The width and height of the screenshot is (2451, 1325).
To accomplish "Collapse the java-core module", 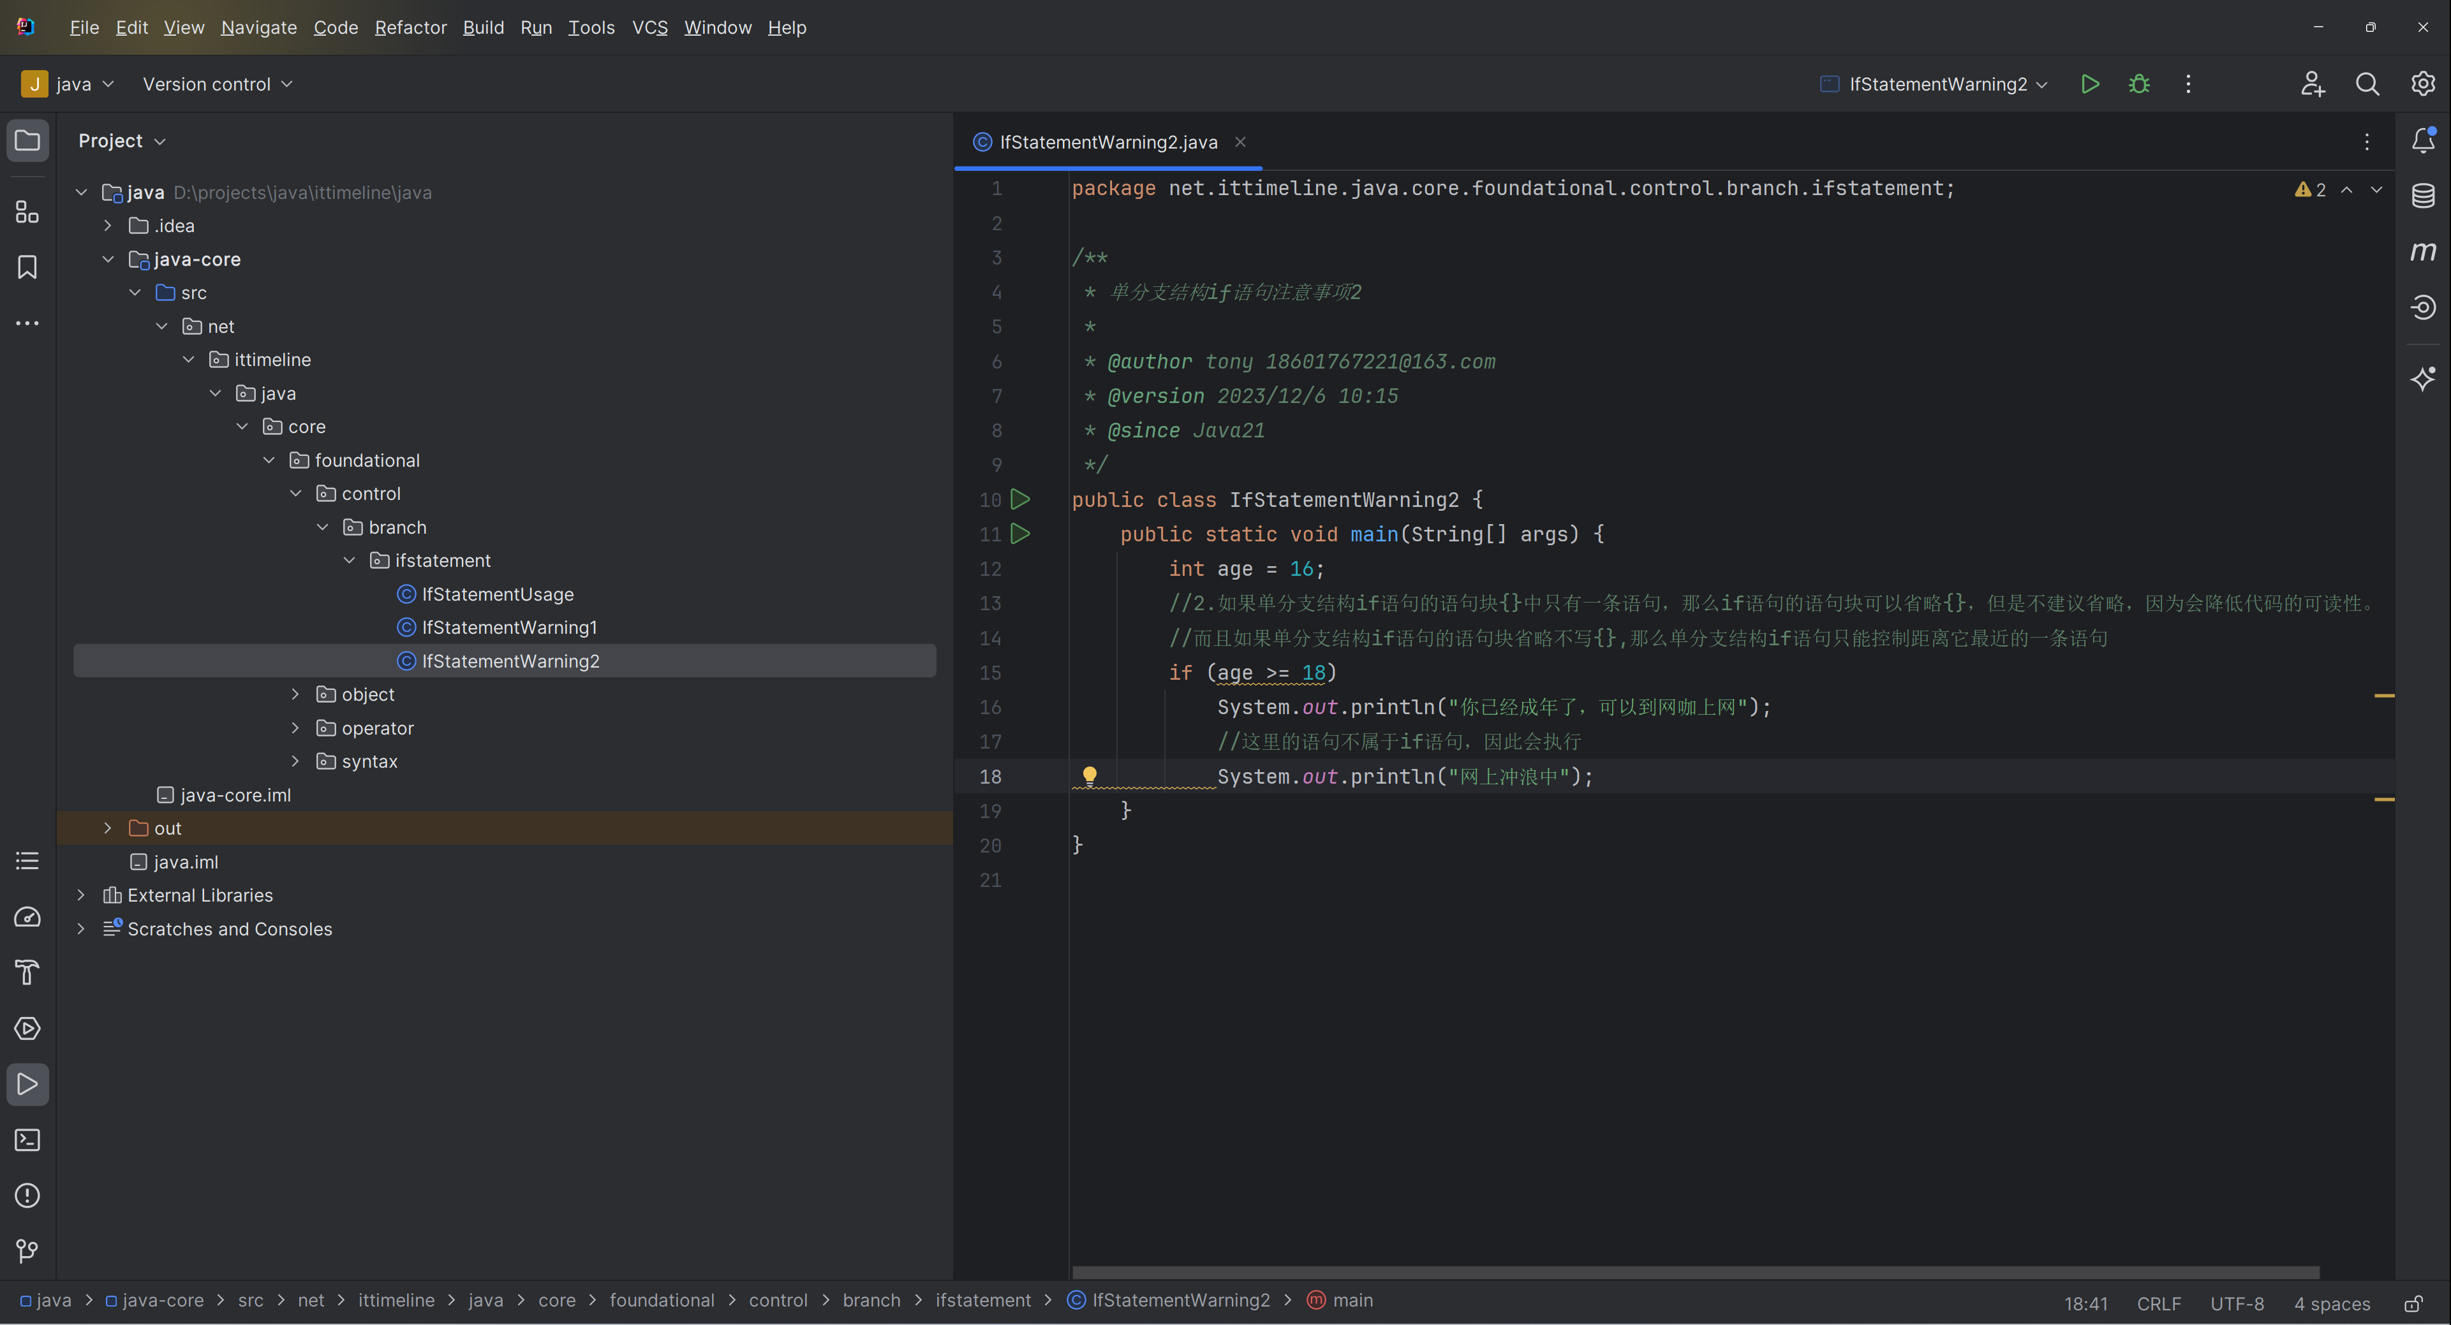I will coord(108,259).
